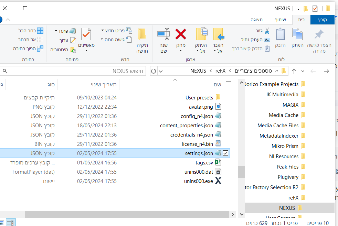Screen dimensions: 338x226
Task: Click the NEXUS search field
Action: (x=73, y=71)
